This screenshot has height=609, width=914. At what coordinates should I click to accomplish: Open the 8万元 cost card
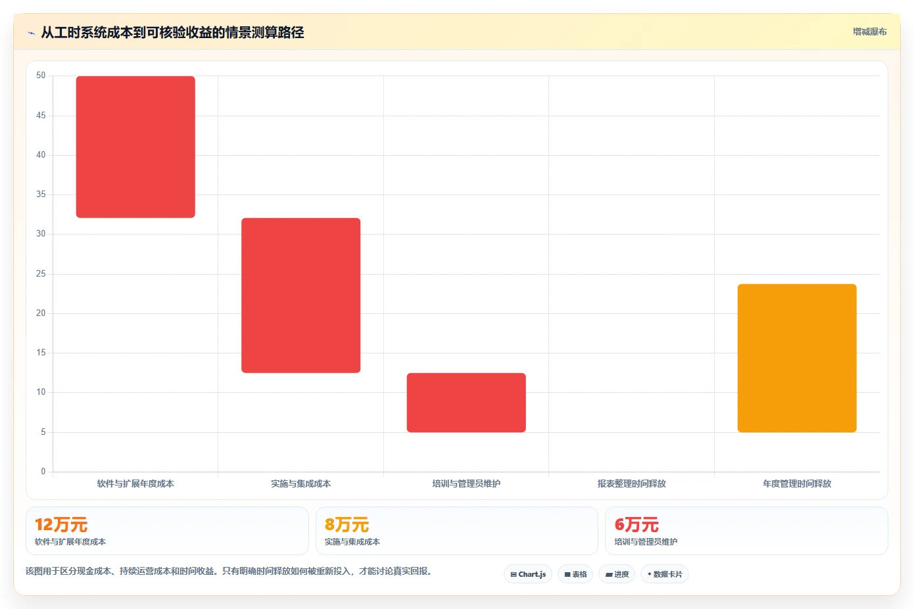click(457, 531)
